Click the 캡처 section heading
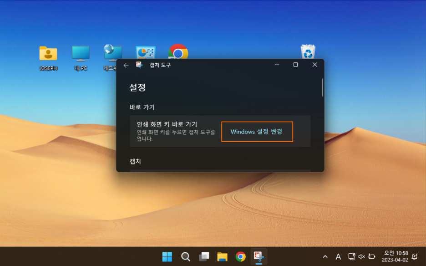Screen dimensions: 426x266 click(x=135, y=161)
